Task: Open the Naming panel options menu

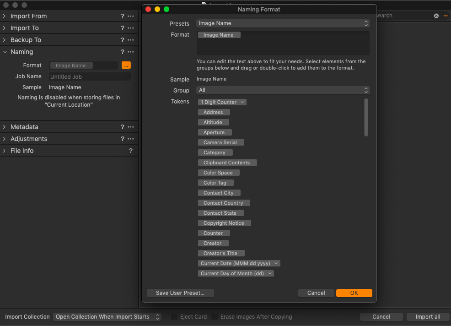Action: 131,52
